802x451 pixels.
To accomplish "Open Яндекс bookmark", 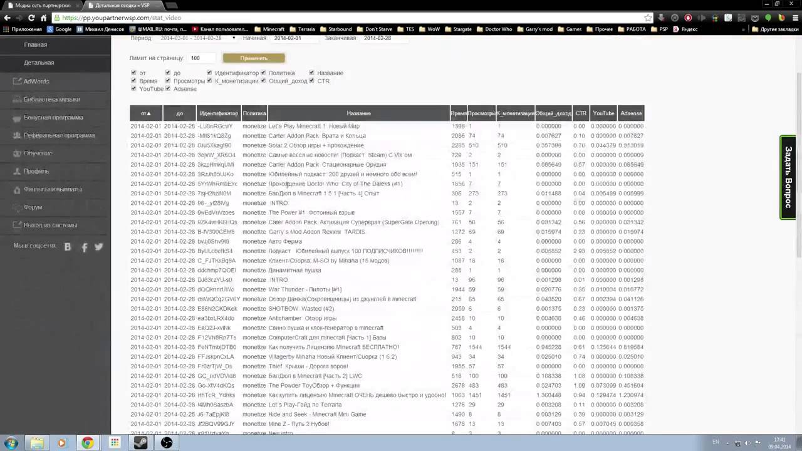I will coord(685,29).
